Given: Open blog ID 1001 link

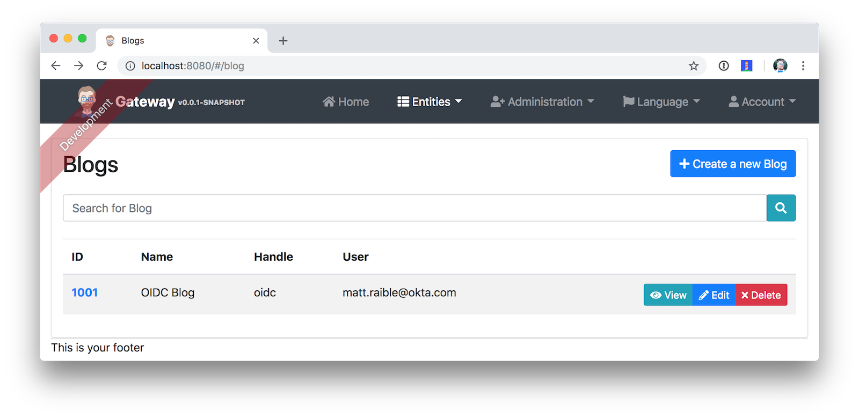Looking at the screenshot, I should (85, 292).
